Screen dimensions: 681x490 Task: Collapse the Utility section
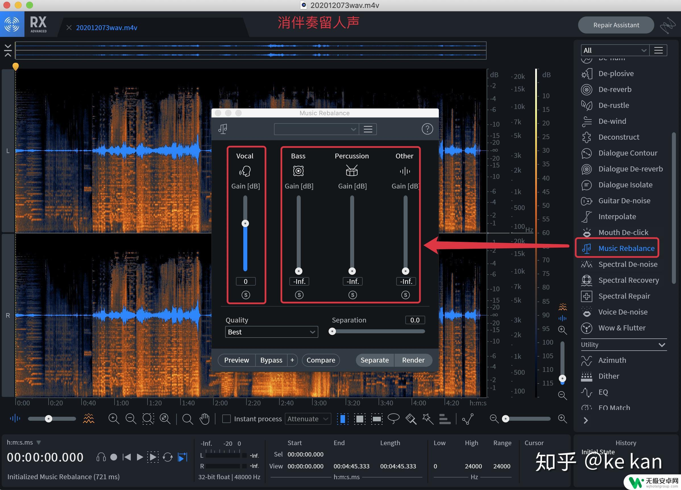click(x=662, y=345)
